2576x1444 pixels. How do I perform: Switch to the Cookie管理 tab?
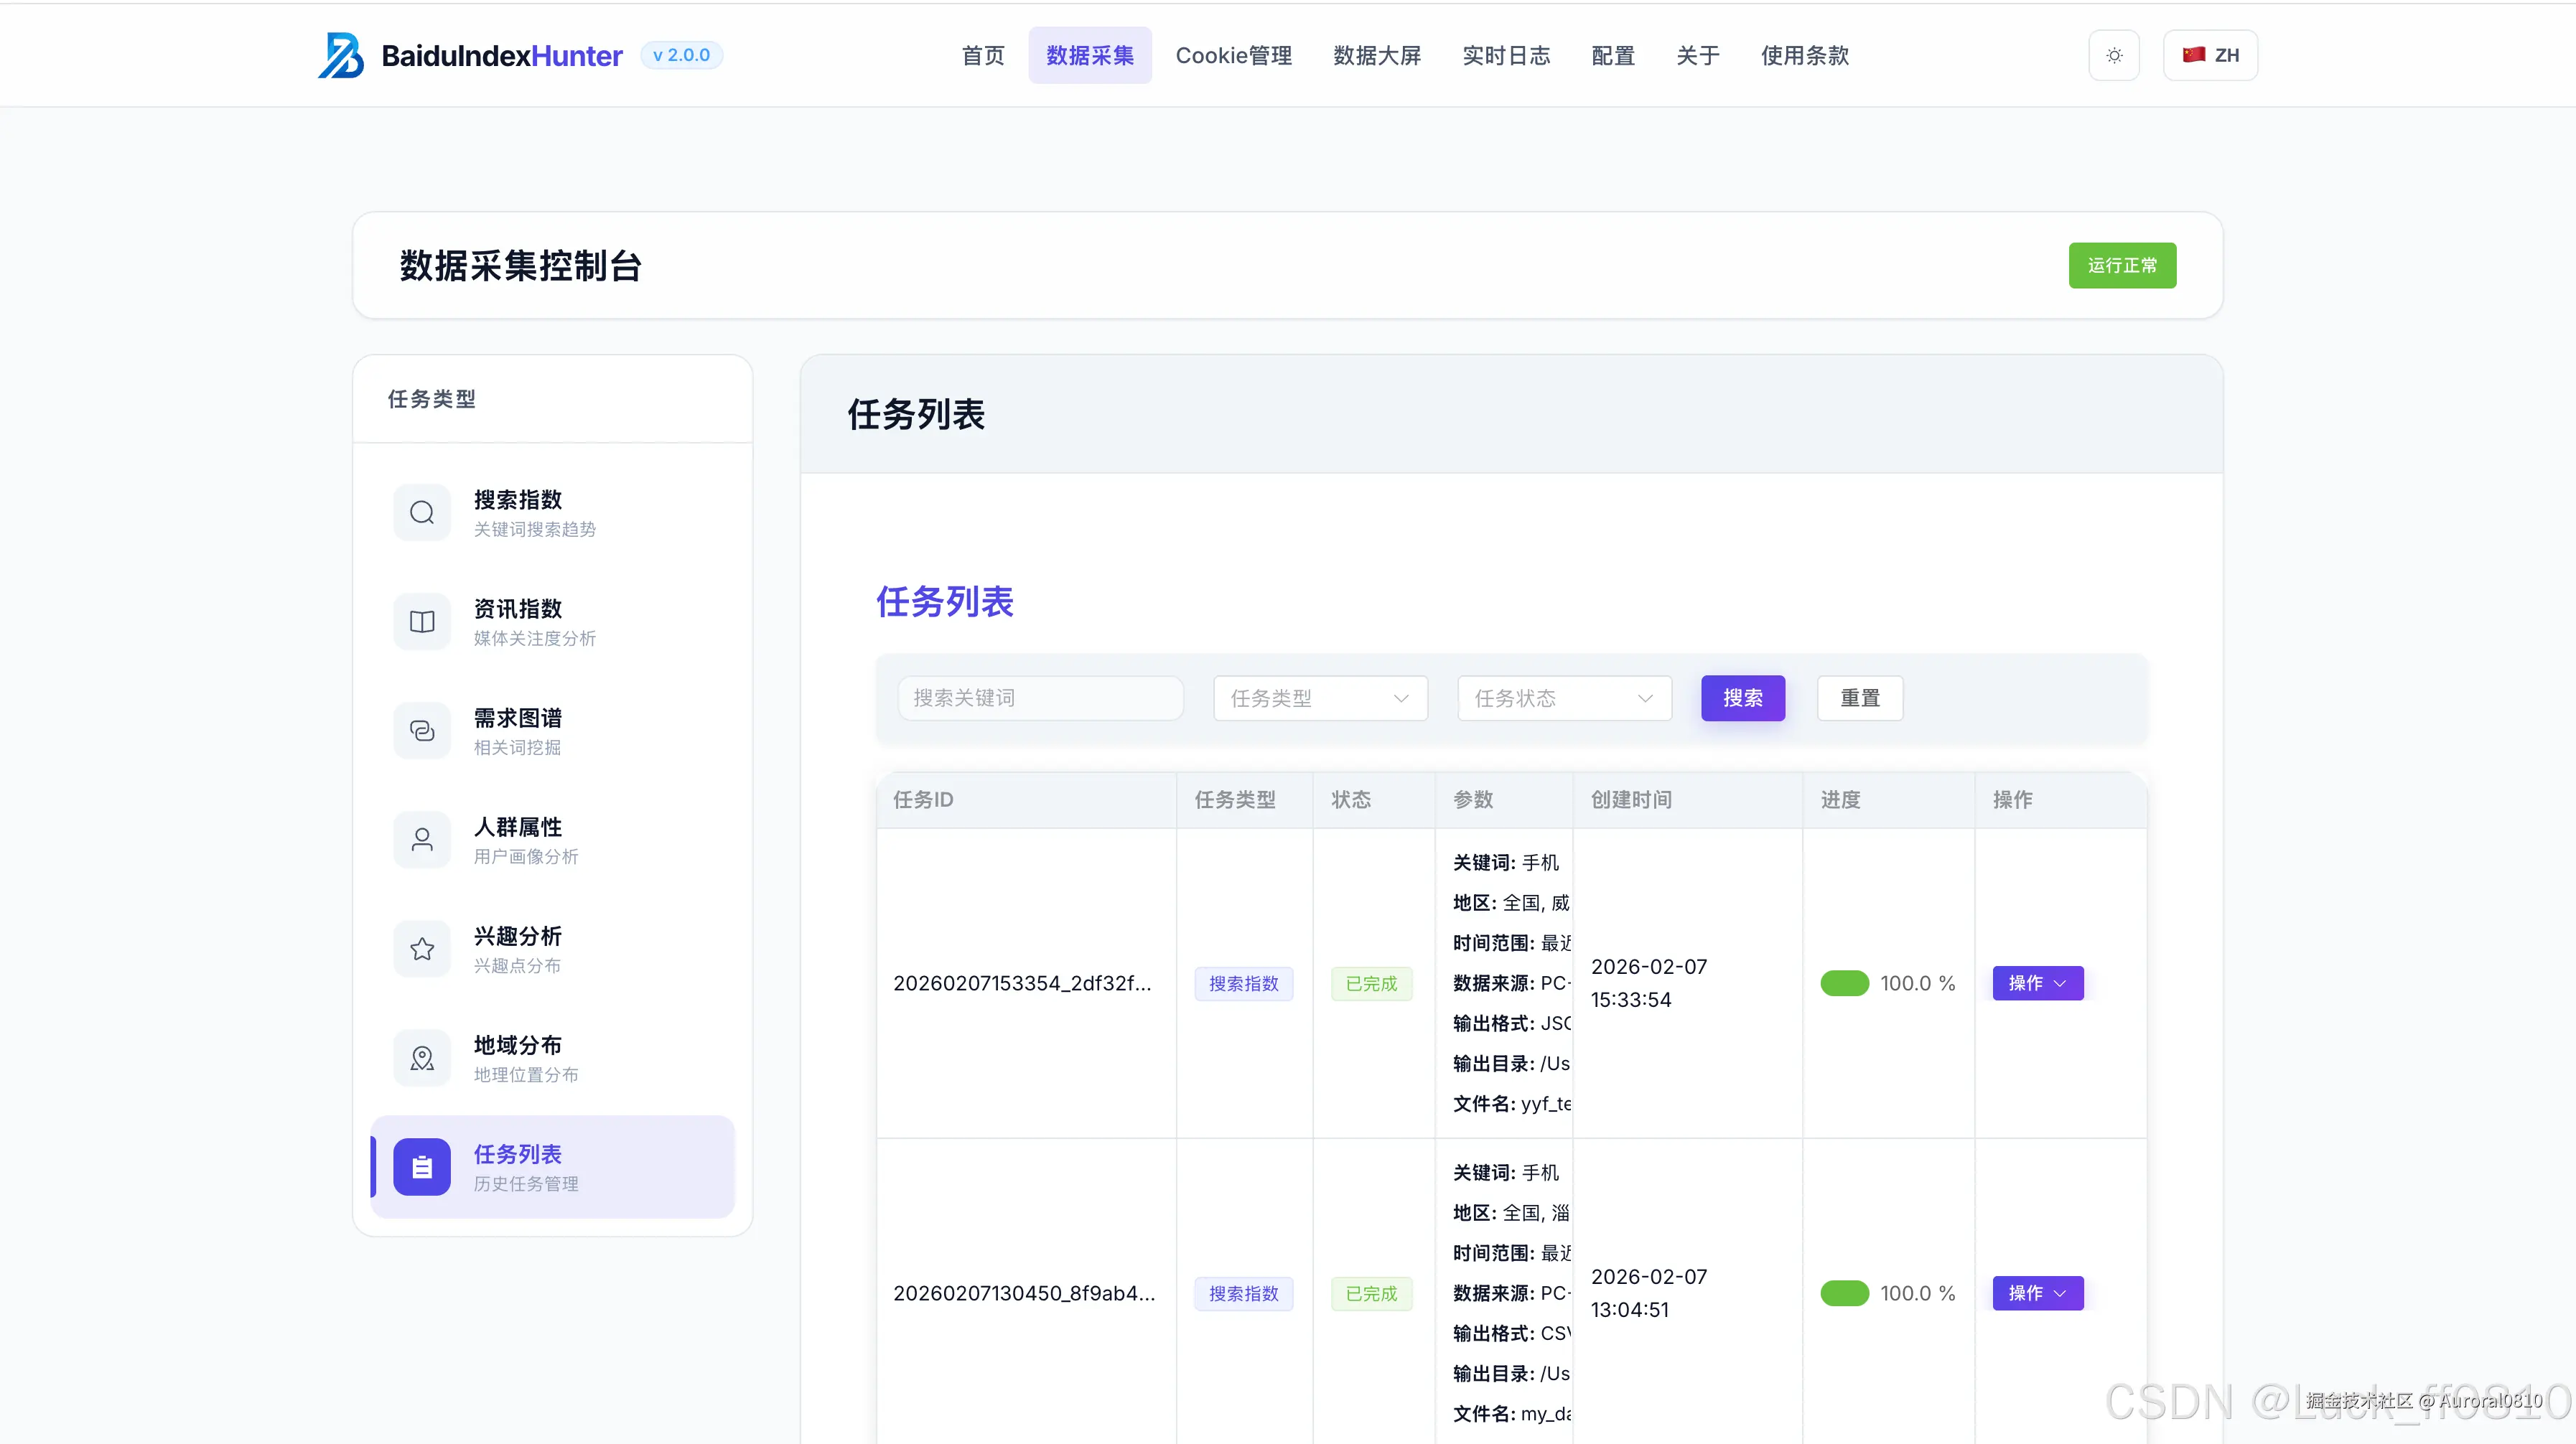click(1233, 55)
